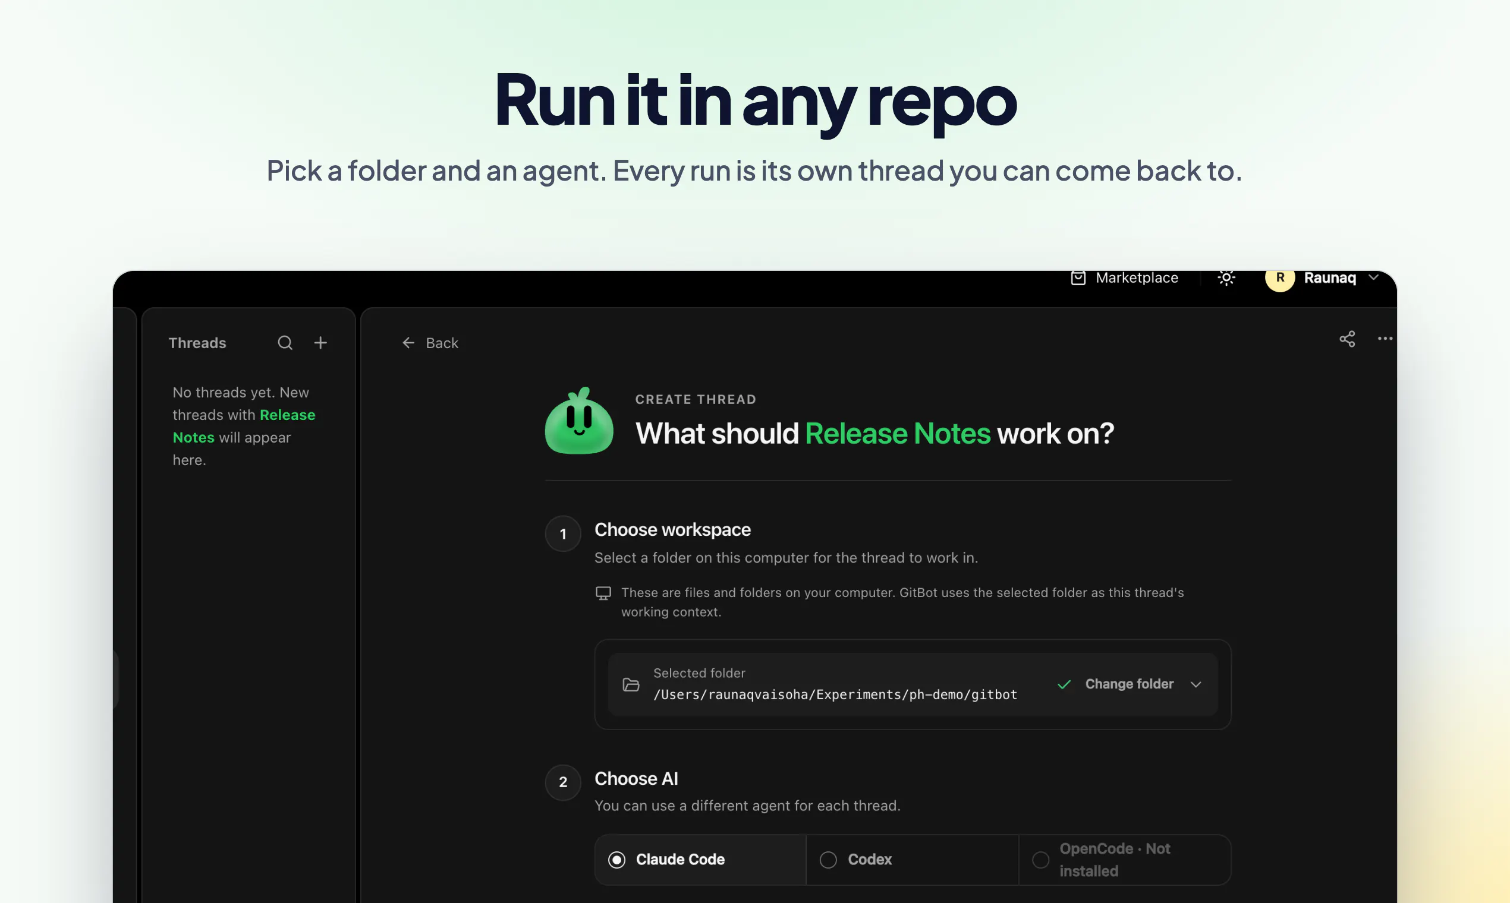
Task: Click 'Select a folder on this computer' description
Action: point(787,558)
